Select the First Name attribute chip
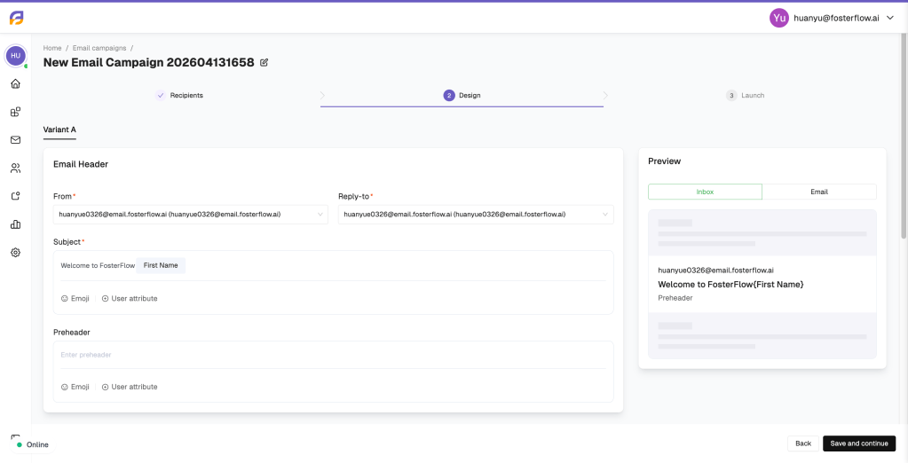Image resolution: width=908 pixels, height=463 pixels. 161,265
